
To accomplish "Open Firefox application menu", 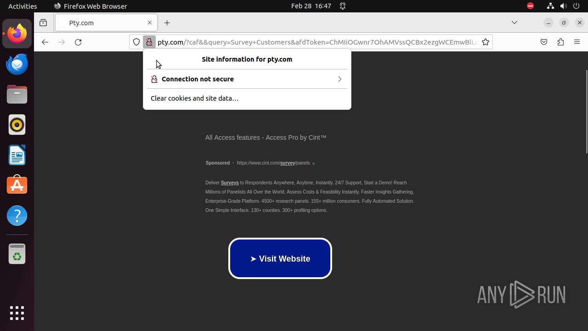I will (x=577, y=42).
